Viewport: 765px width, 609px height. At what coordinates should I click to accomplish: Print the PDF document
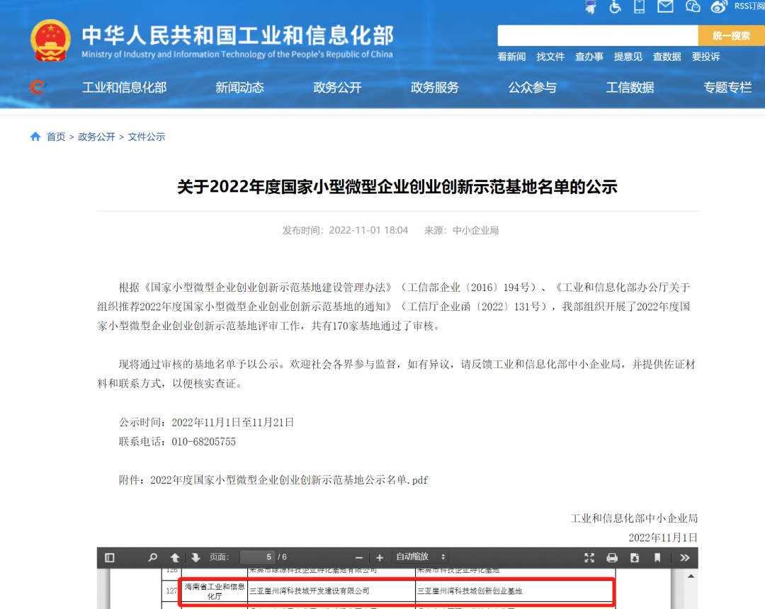[x=611, y=557]
